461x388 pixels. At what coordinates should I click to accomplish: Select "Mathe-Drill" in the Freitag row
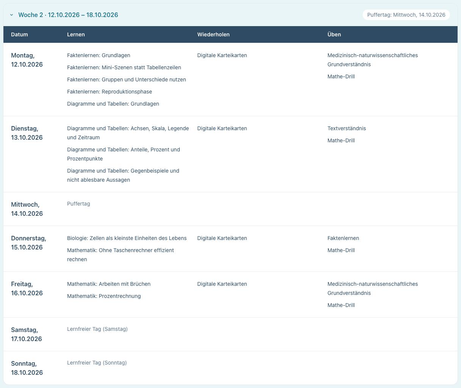pos(341,305)
